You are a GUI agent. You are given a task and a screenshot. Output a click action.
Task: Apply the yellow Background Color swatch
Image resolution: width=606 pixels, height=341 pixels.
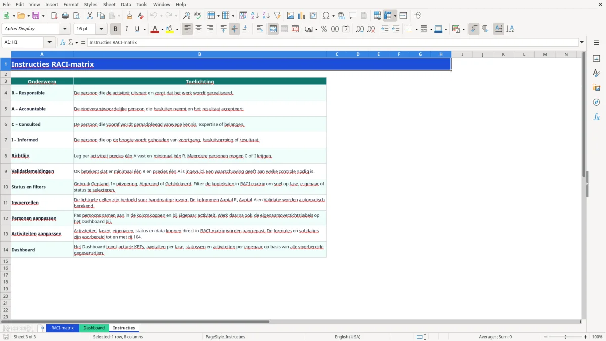point(170,29)
